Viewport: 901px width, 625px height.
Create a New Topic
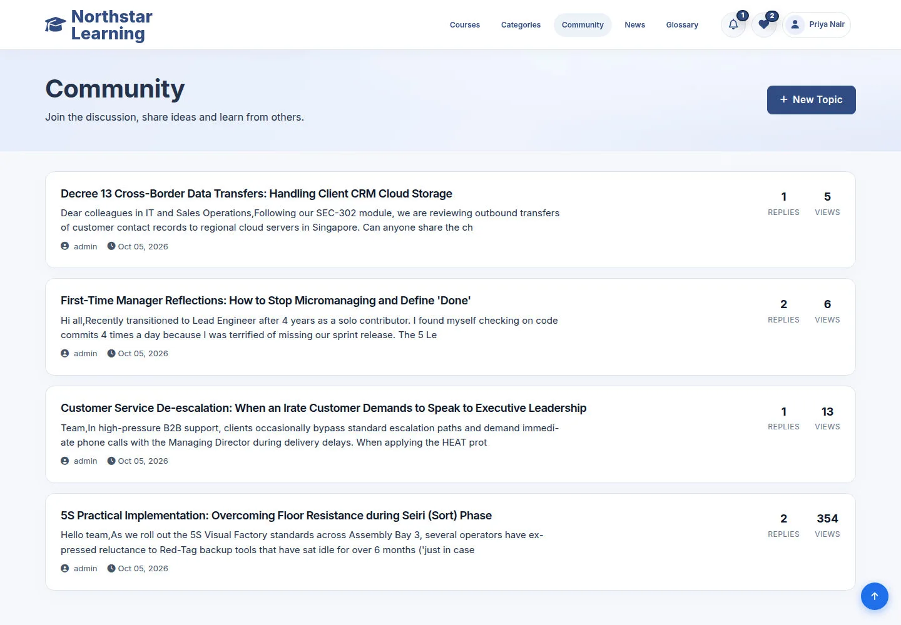click(x=812, y=100)
